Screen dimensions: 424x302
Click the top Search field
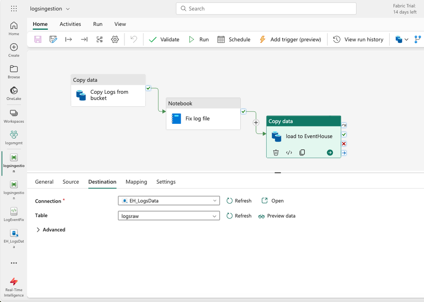[266, 8]
